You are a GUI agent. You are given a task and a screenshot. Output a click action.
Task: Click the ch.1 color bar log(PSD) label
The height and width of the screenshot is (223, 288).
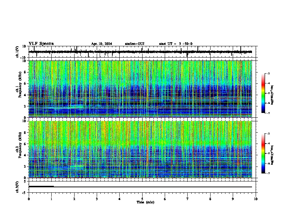point(272,95)
